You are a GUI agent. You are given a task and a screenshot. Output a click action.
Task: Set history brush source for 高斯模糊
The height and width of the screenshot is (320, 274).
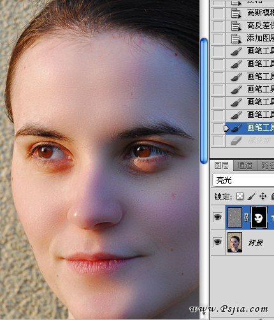[x=218, y=13]
